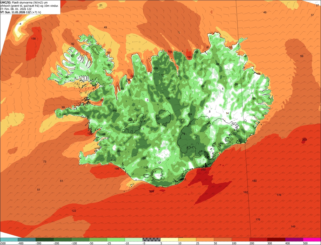Click the 122 value in the southwest ocean
The width and height of the screenshot is (321, 245).
point(74,211)
